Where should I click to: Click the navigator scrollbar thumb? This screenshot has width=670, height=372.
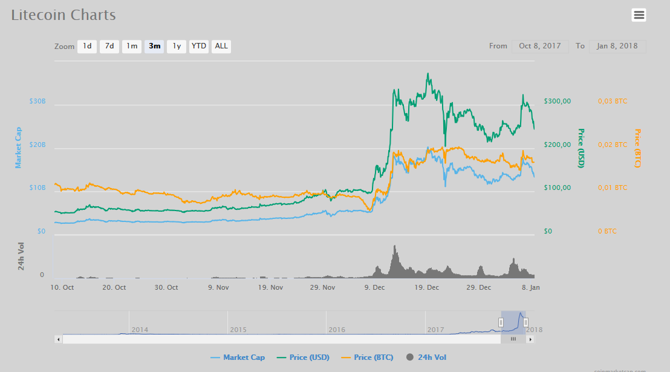click(x=513, y=339)
